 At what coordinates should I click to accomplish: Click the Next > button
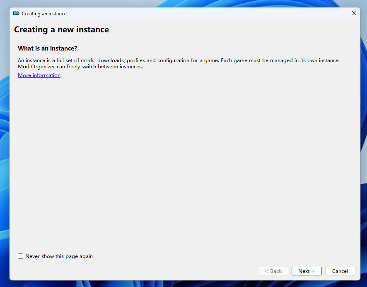307,271
